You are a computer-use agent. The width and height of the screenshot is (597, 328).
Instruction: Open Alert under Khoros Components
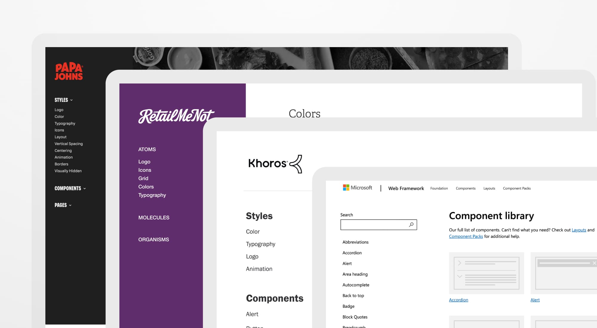click(252, 314)
